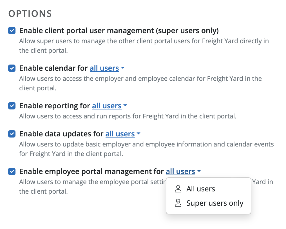The image size is (286, 229).
Task: Toggle the Enable calendar checkbox
Action: [x=12, y=68]
